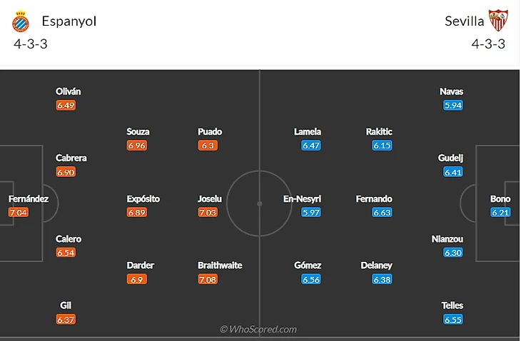
Task: Click Souza's 6.96 rating badge
Action: pyautogui.click(x=137, y=146)
